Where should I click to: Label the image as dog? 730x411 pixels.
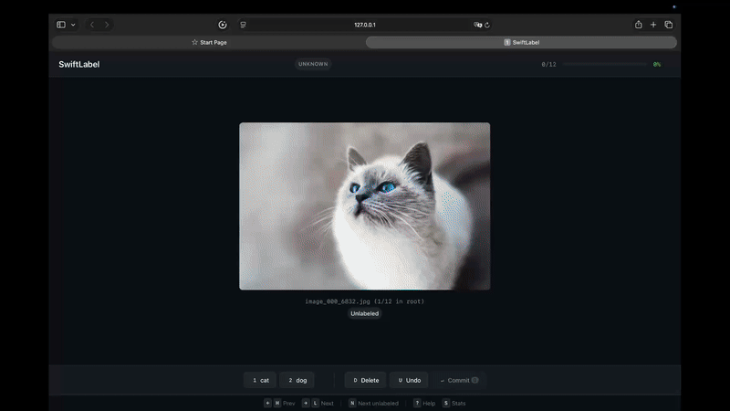(297, 380)
